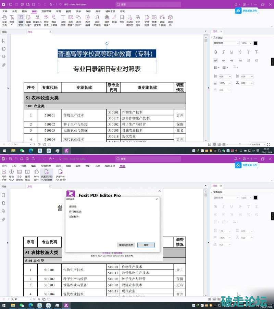Viewport: 274px width, 309px height.
Task: Open the 100% line spacing dropdown in upper window
Action: pos(229,83)
